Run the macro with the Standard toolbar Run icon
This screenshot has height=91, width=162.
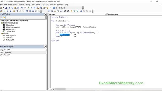click(29, 8)
